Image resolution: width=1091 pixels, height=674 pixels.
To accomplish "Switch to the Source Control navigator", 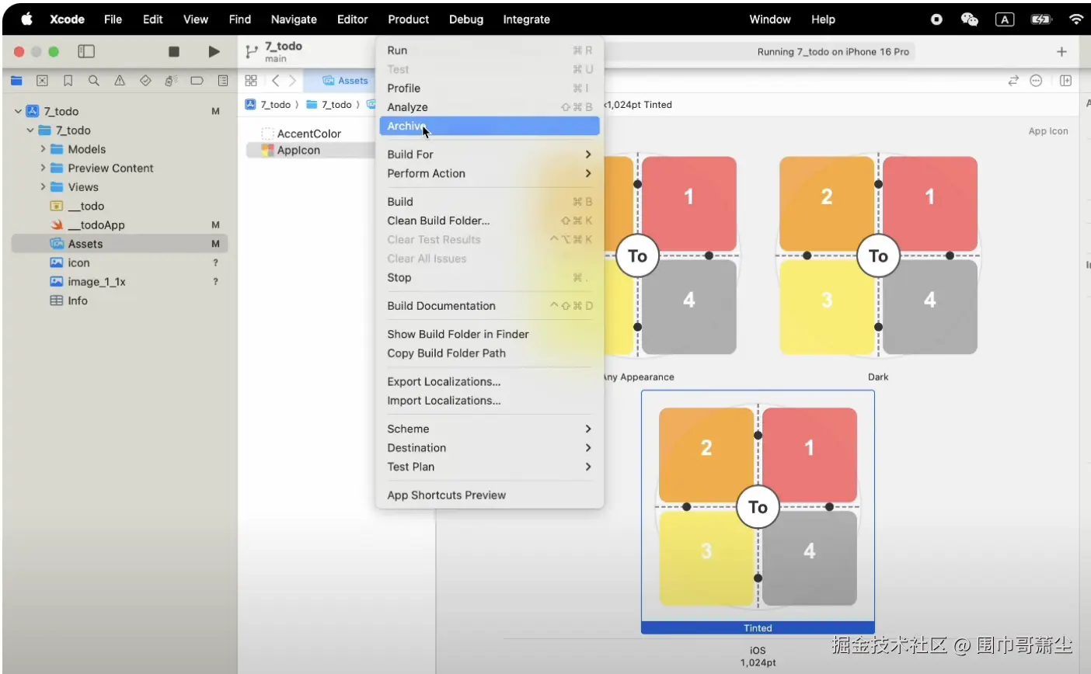I will tap(42, 81).
